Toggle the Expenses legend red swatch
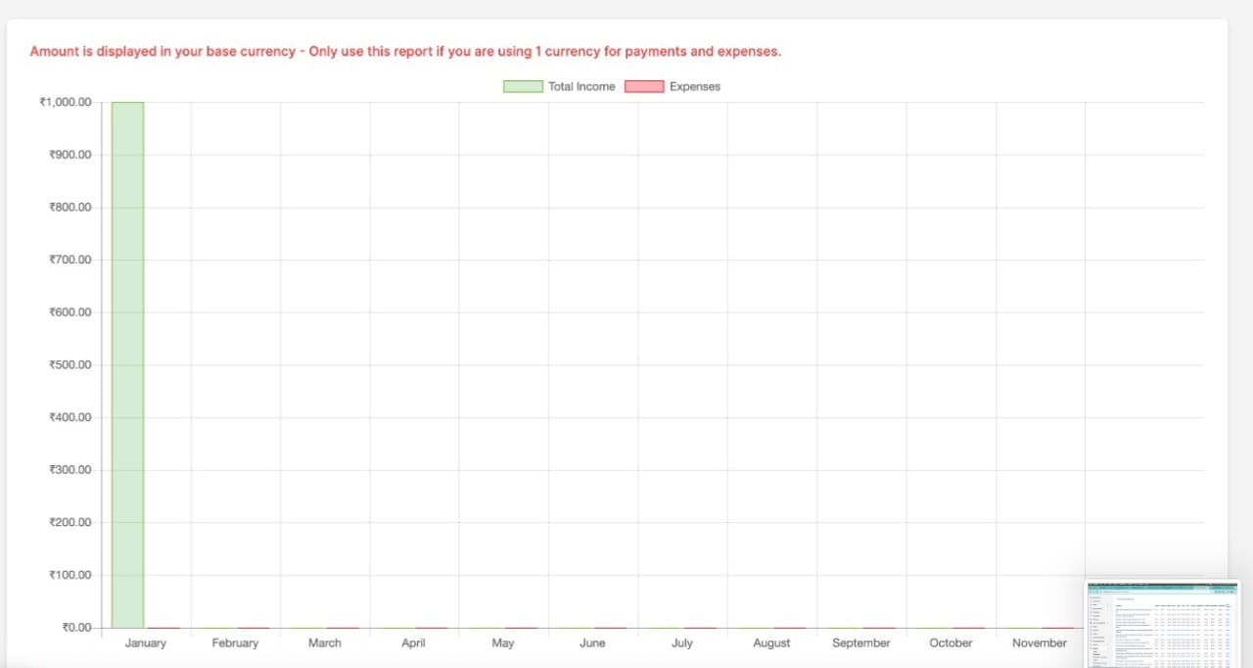The image size is (1253, 668). [644, 86]
